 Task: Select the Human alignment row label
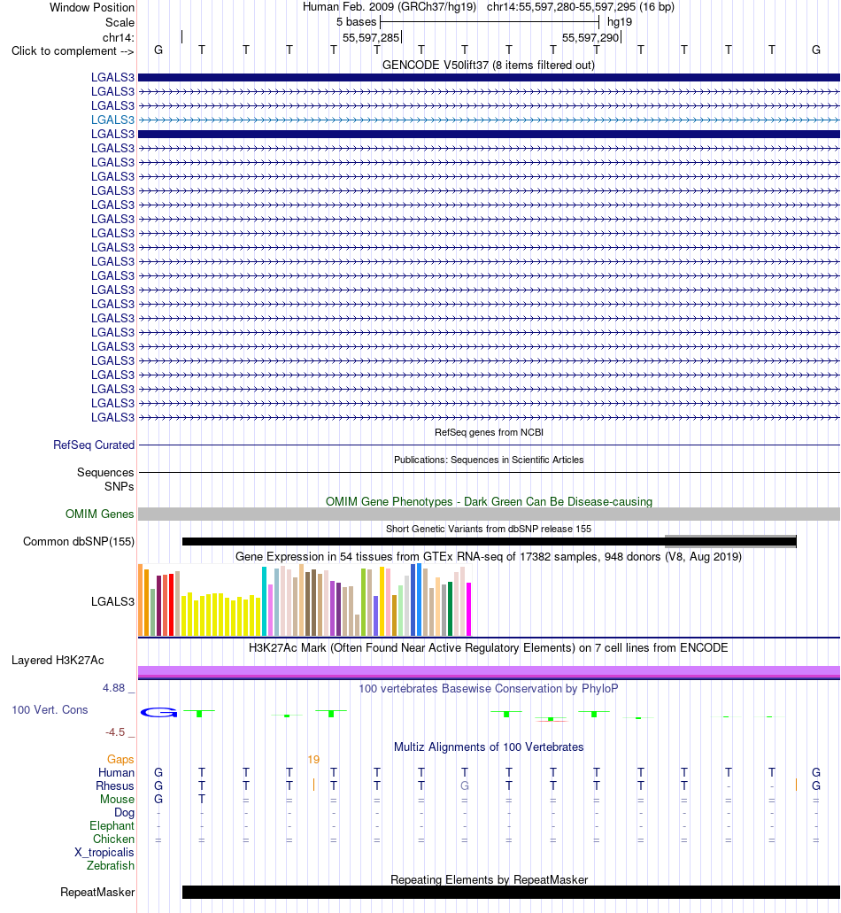pyautogui.click(x=116, y=773)
